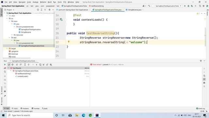
Task: Open the Event Log
Action: [201, 108]
